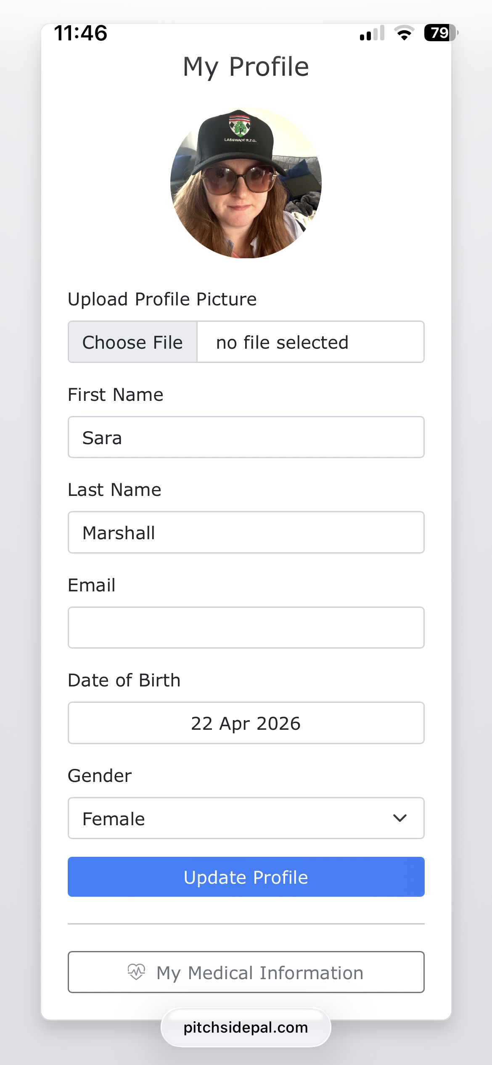Click the Upload Profile Picture label
492x1065 pixels.
pos(162,299)
